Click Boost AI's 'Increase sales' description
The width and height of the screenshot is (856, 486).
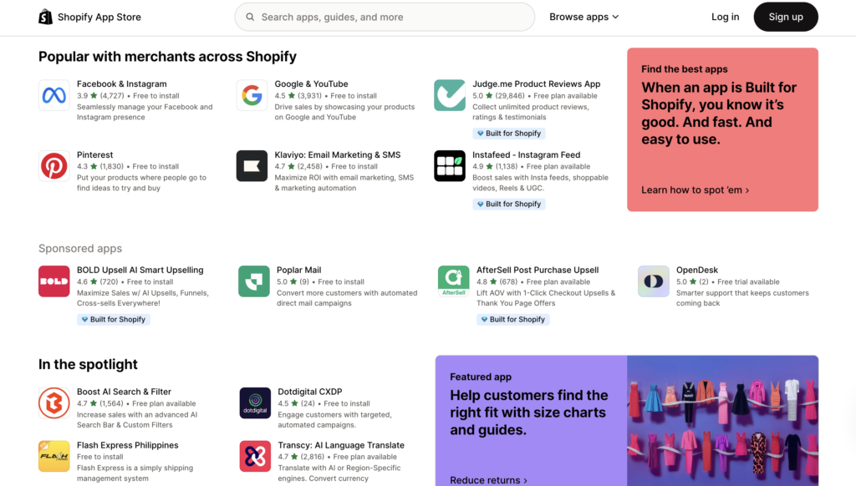(x=137, y=419)
